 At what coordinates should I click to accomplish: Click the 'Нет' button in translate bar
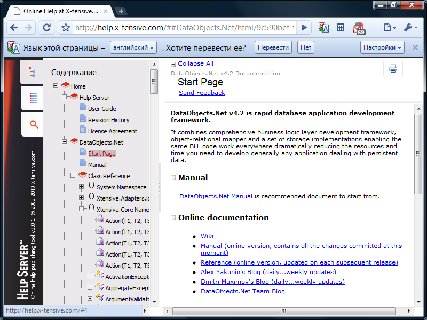306,47
